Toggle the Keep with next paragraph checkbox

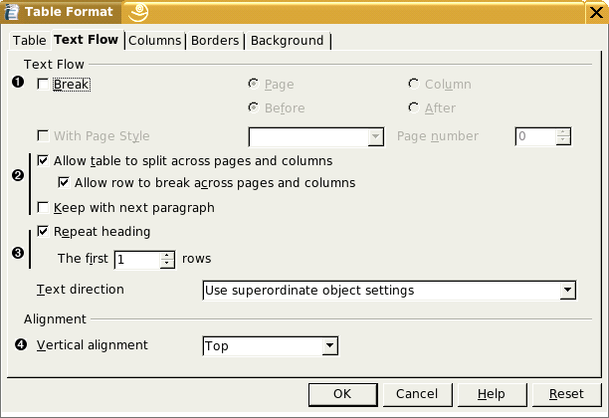pos(43,208)
